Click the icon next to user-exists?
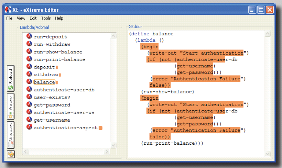Image resolution: width=282 pixels, height=168 pixels. [29, 97]
